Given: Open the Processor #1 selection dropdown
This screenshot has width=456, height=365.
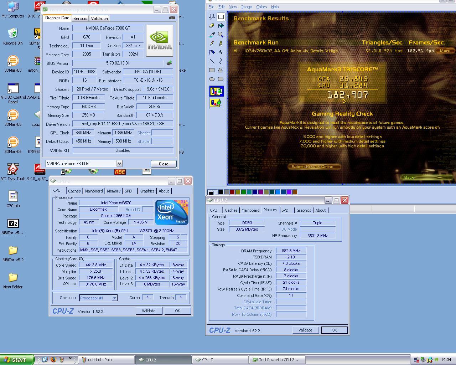Looking at the screenshot, I should click(114, 298).
